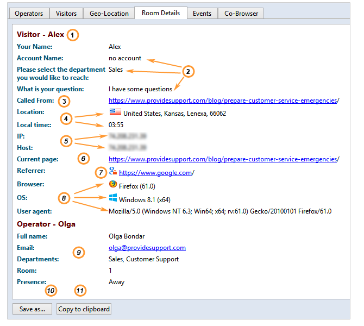Viewport: 364px width, 326px height.
Task: Click the Copy to clipboard button
Action: coord(84,309)
